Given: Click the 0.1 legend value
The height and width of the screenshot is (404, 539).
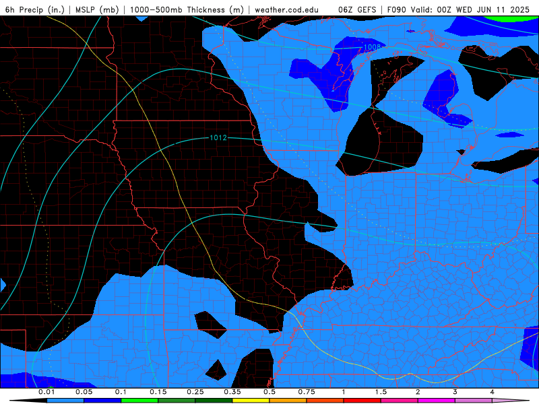Looking at the screenshot, I should [121, 392].
